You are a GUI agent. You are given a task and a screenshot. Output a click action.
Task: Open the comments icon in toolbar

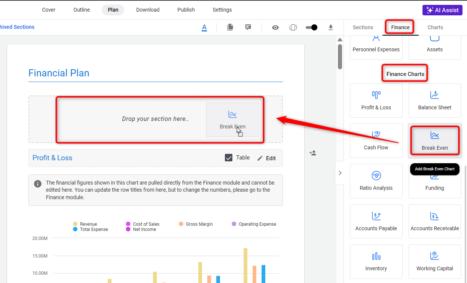248,27
